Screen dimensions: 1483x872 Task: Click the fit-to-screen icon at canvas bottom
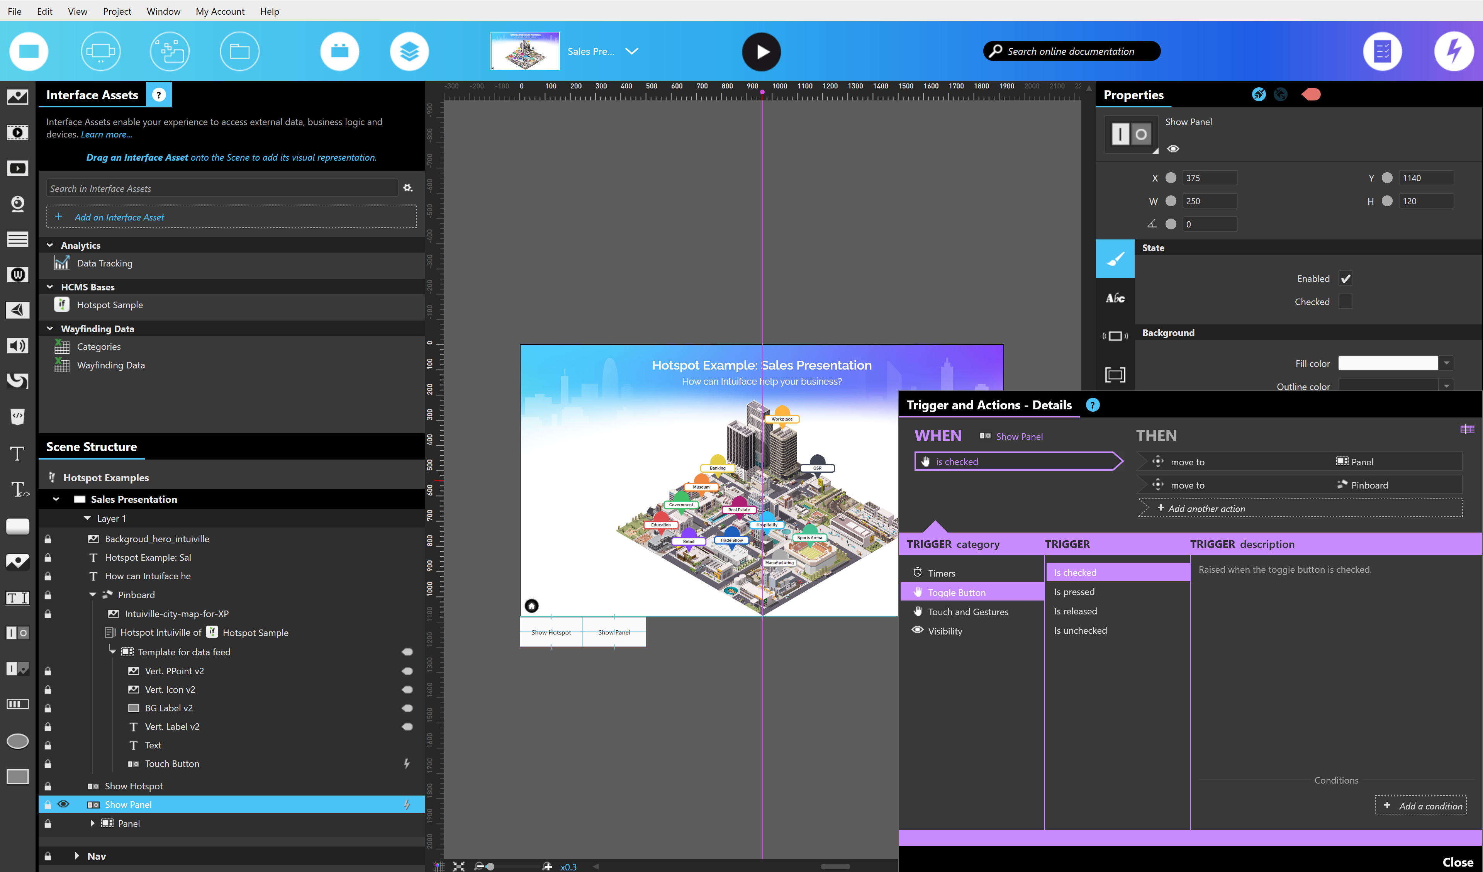pos(459,866)
